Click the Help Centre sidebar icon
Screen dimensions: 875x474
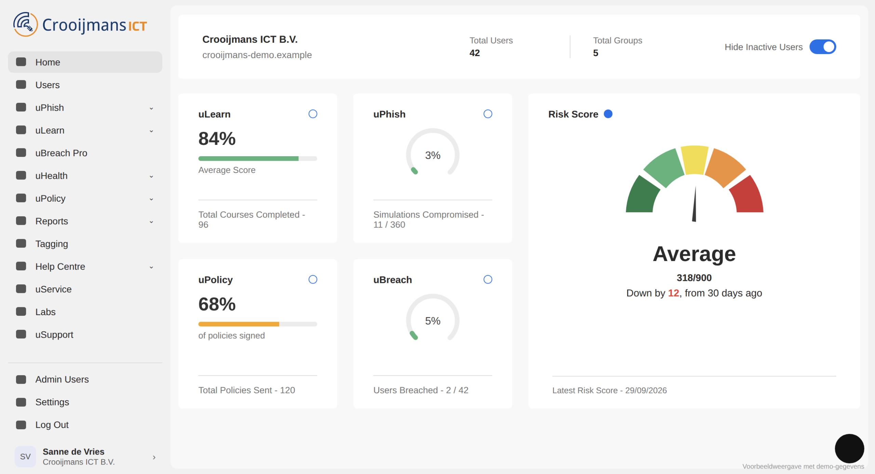(21, 267)
